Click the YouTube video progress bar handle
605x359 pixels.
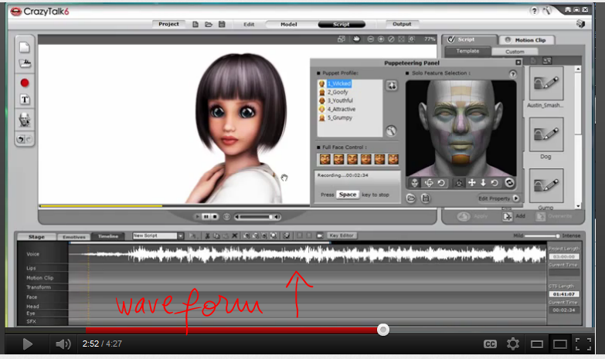[382, 330]
